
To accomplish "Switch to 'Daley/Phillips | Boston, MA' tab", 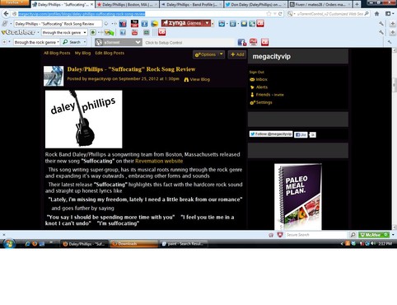I will pyautogui.click(x=128, y=5).
